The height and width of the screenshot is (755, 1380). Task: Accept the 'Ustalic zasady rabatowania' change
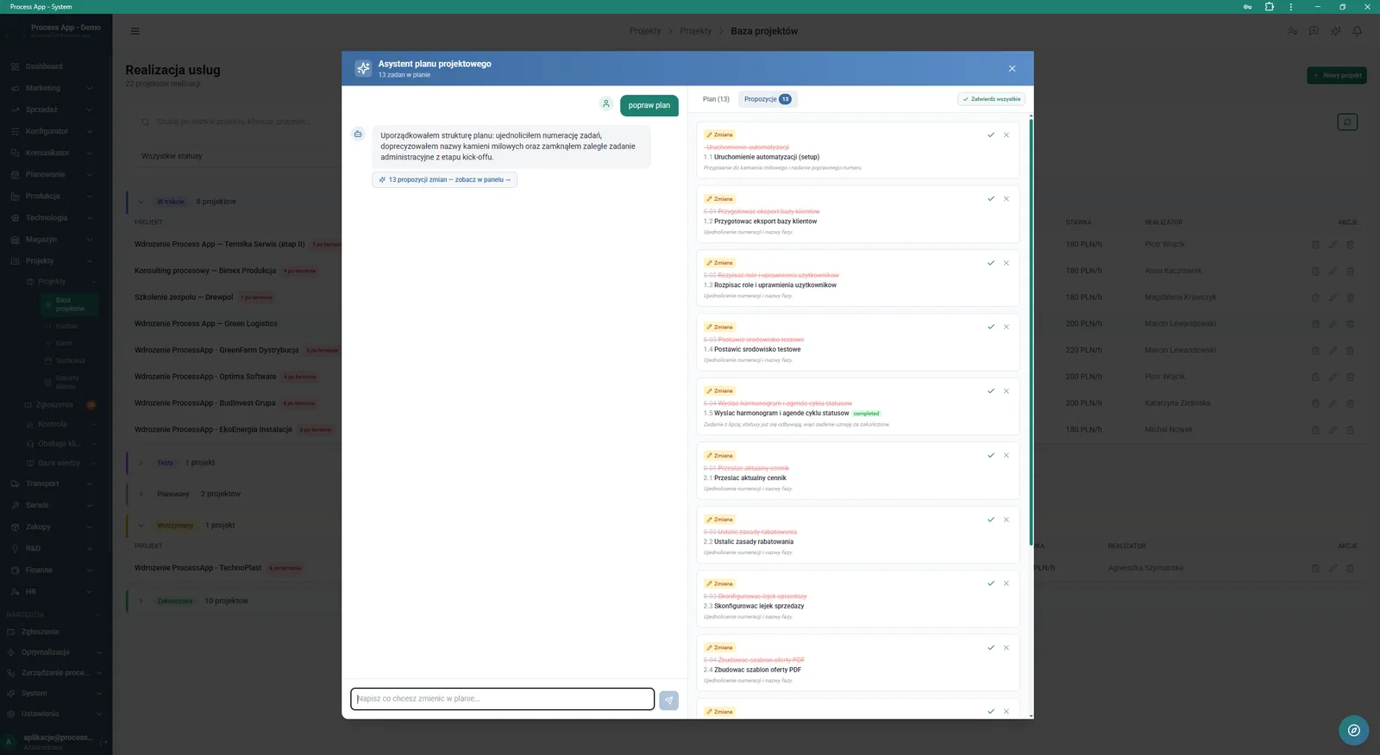click(991, 520)
